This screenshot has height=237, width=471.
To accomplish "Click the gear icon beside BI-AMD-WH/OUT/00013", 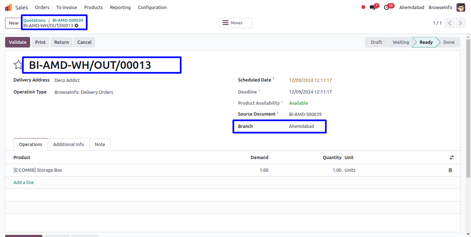I will pyautogui.click(x=77, y=26).
